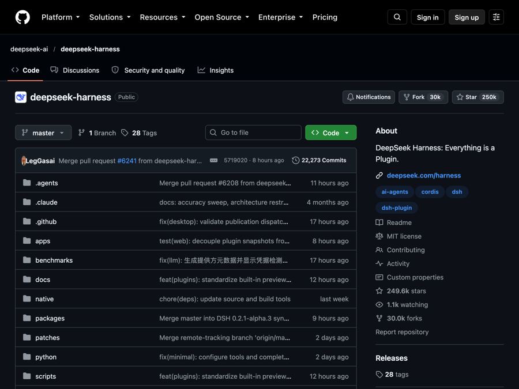Expand commit message ellipsis button

coord(214,160)
